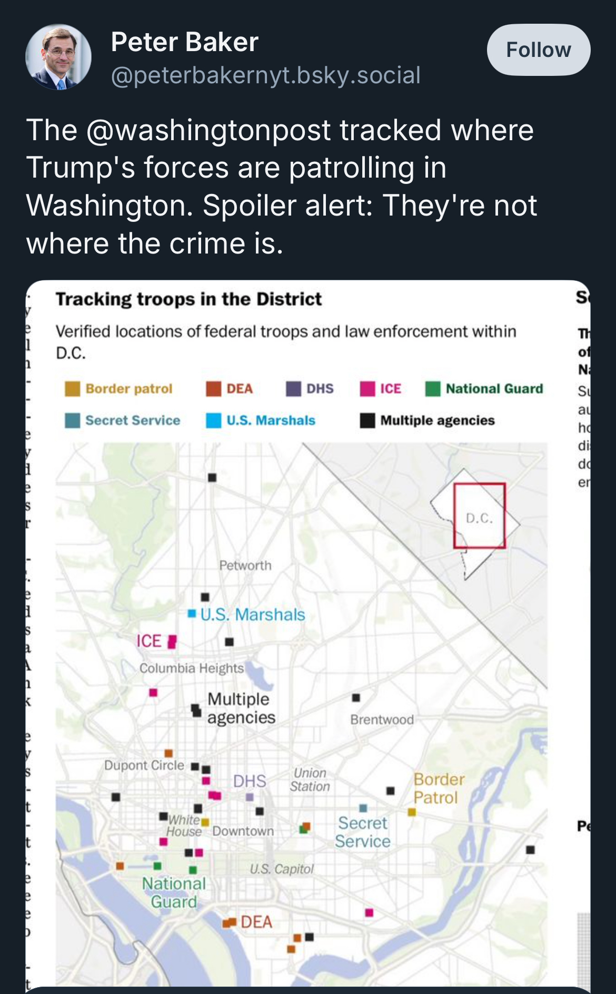Click the National Guard green legend swatch

click(x=433, y=388)
